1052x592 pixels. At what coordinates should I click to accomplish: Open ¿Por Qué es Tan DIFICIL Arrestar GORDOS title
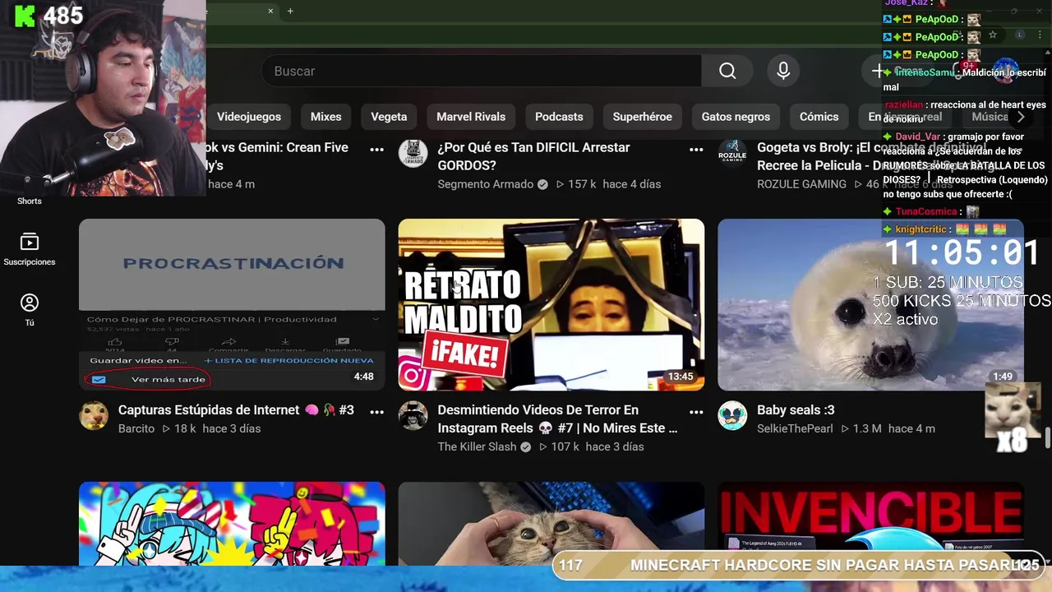[533, 156]
